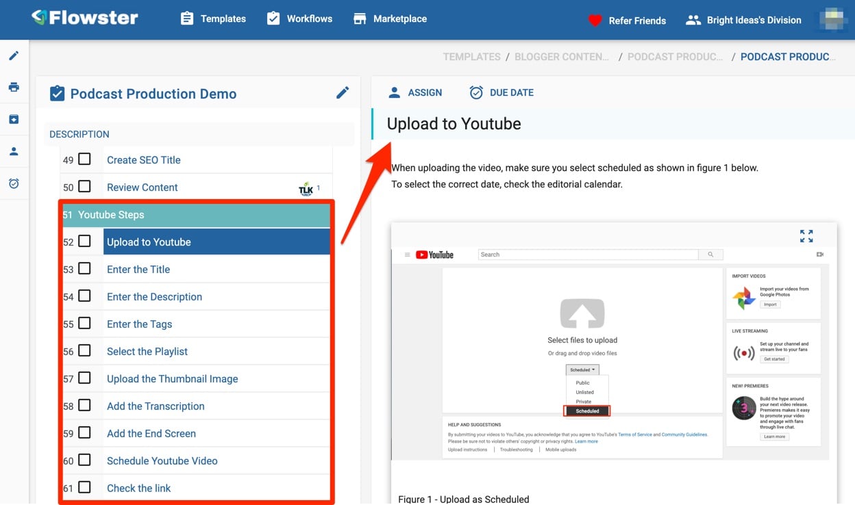Open the Schedule Youtube Video step
This screenshot has height=505, width=855.
pyautogui.click(x=162, y=461)
